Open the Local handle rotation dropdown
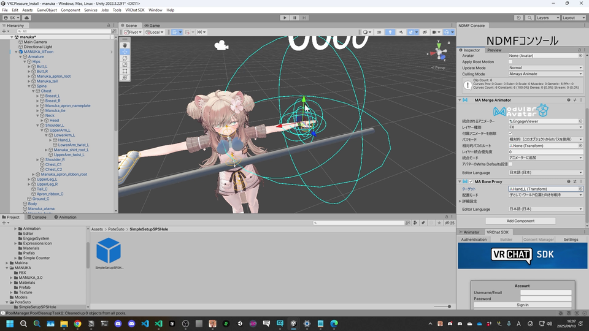 [155, 32]
